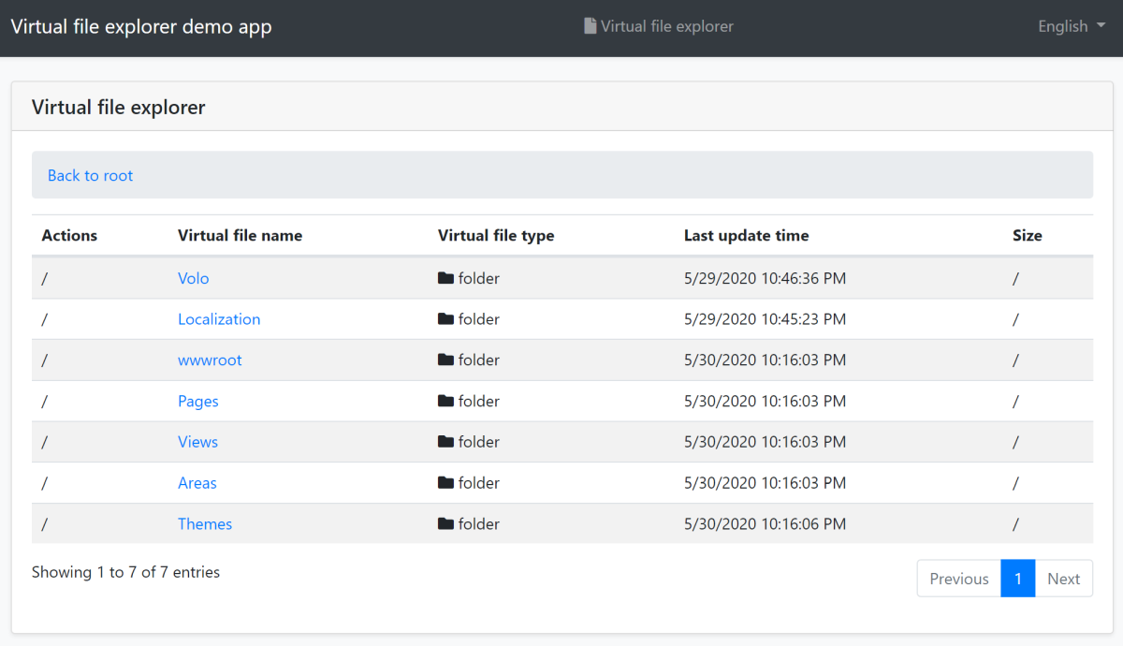This screenshot has width=1123, height=646.
Task: Click the folder icon in the Views row
Action: pos(446,441)
